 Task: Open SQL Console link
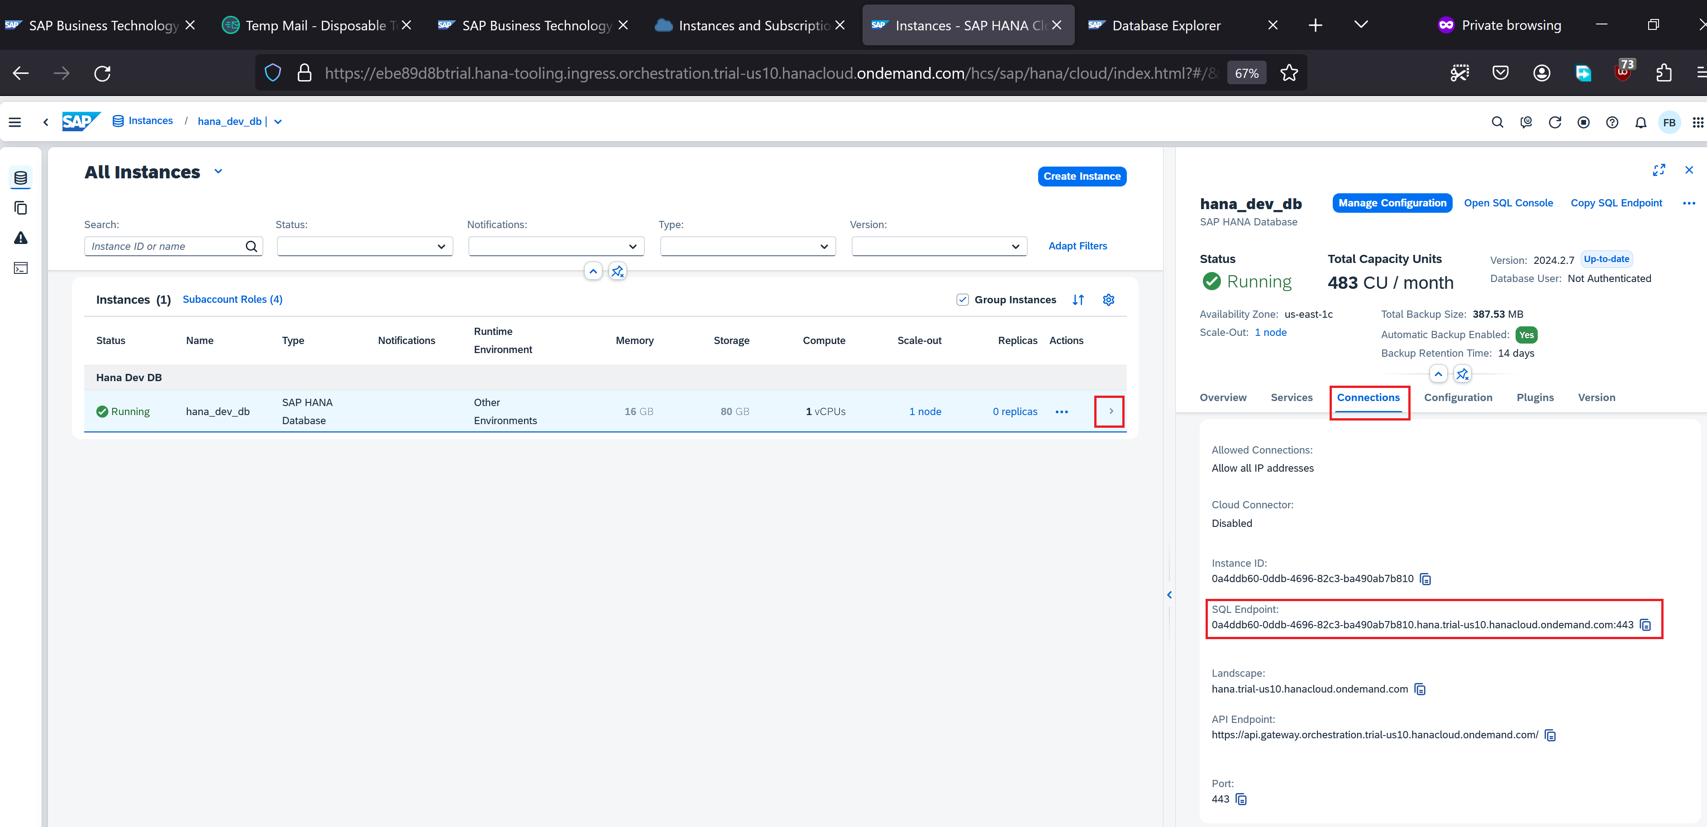pyautogui.click(x=1508, y=203)
